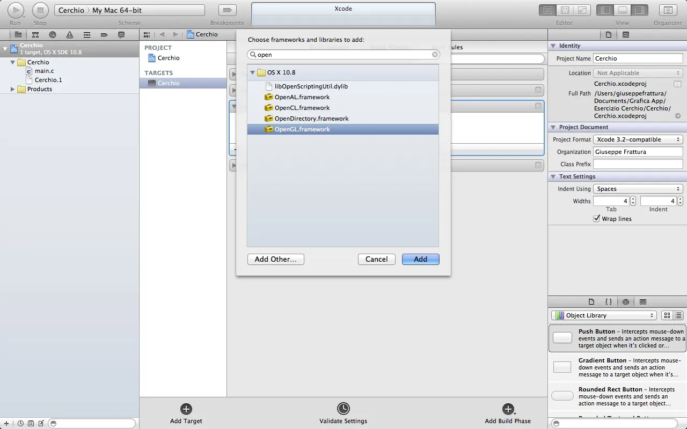Open the Issue navigator warning icon
Viewport: 687px width, 429px height.
(70, 35)
